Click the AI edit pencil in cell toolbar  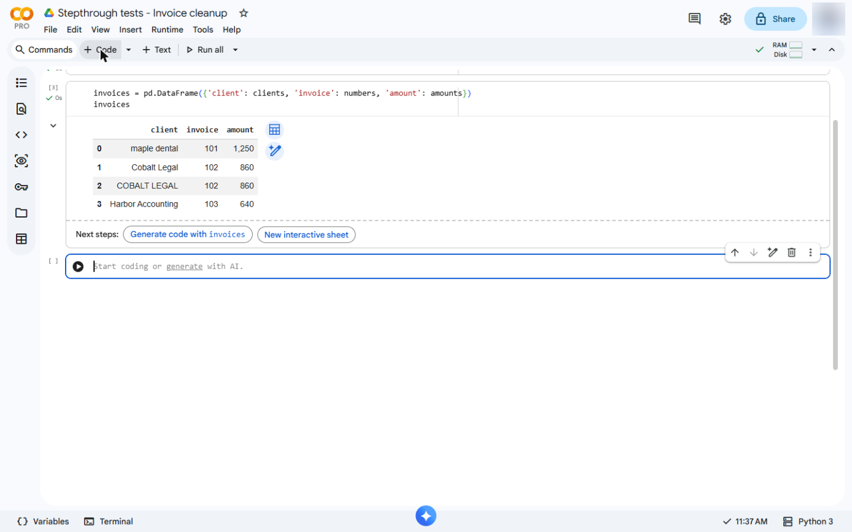[x=773, y=253]
